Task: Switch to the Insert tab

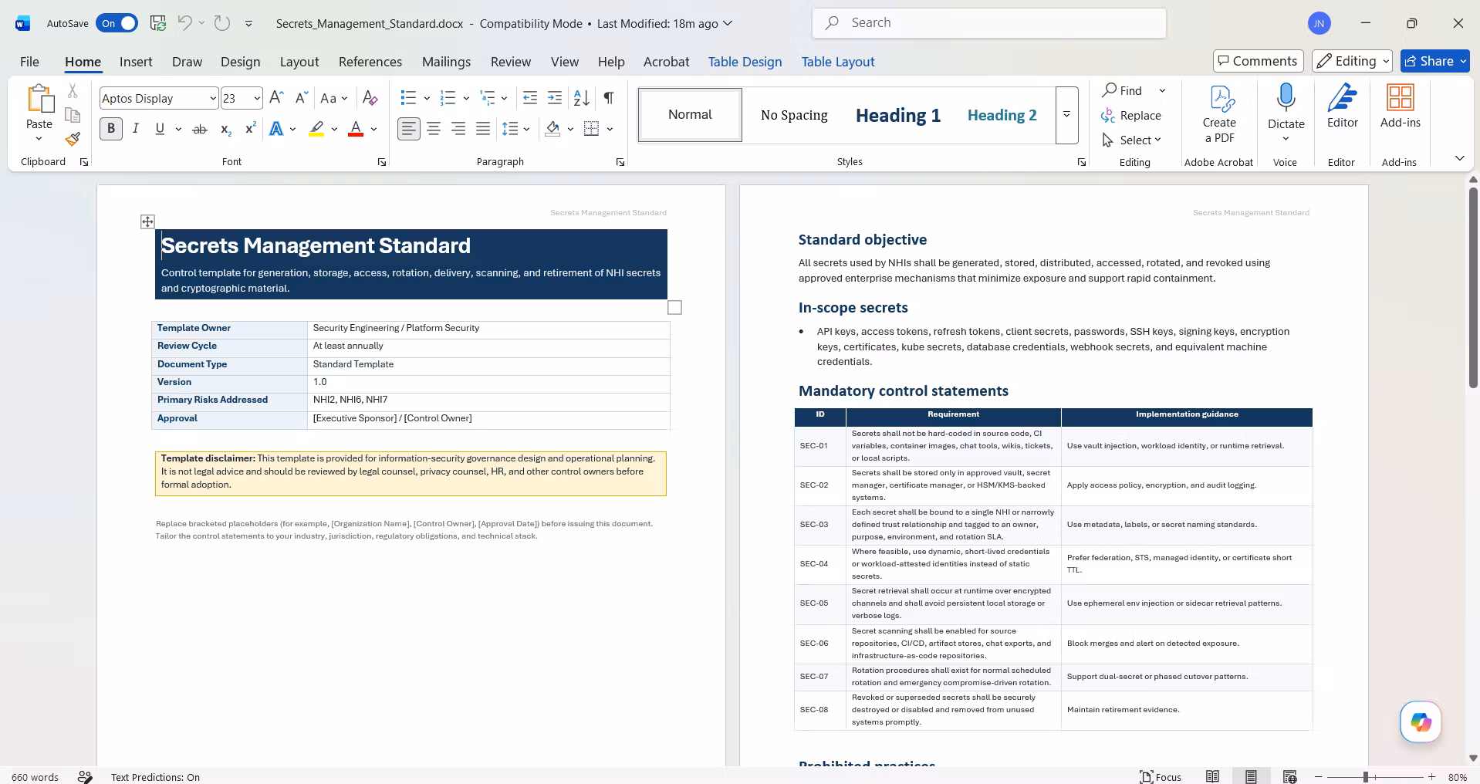Action: [x=136, y=62]
